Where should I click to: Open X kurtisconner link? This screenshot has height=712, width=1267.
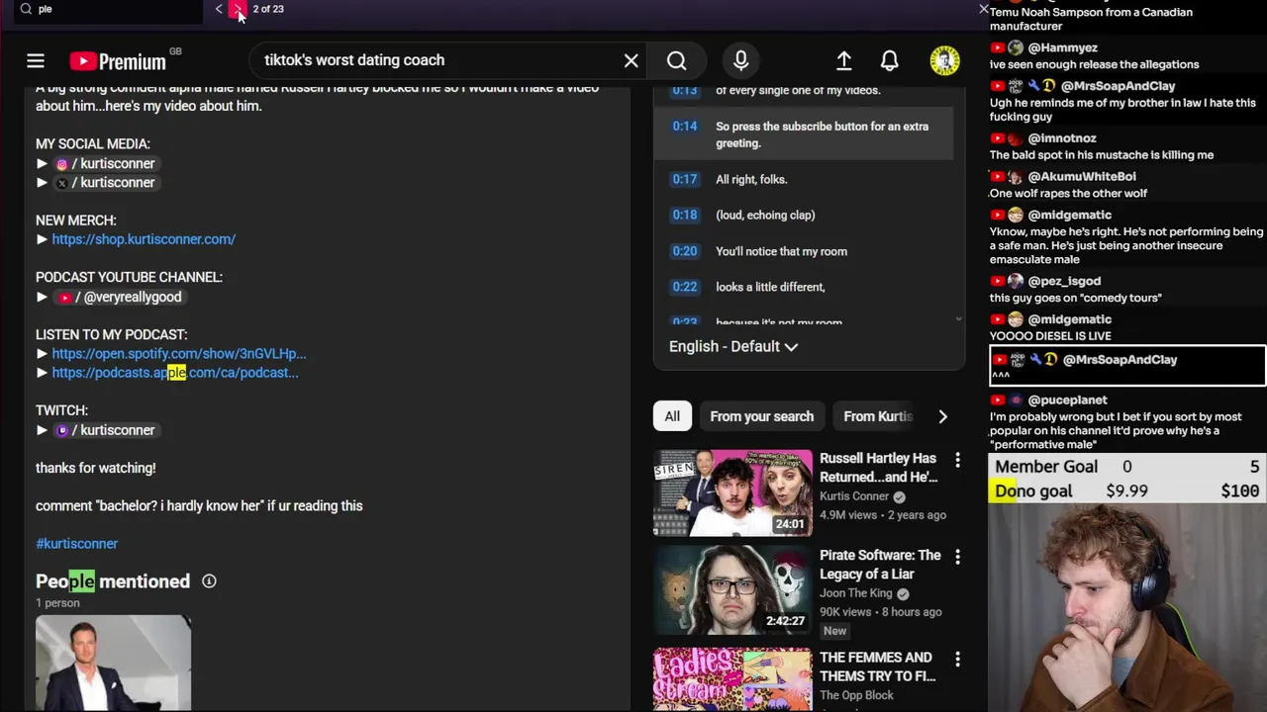coord(105,183)
